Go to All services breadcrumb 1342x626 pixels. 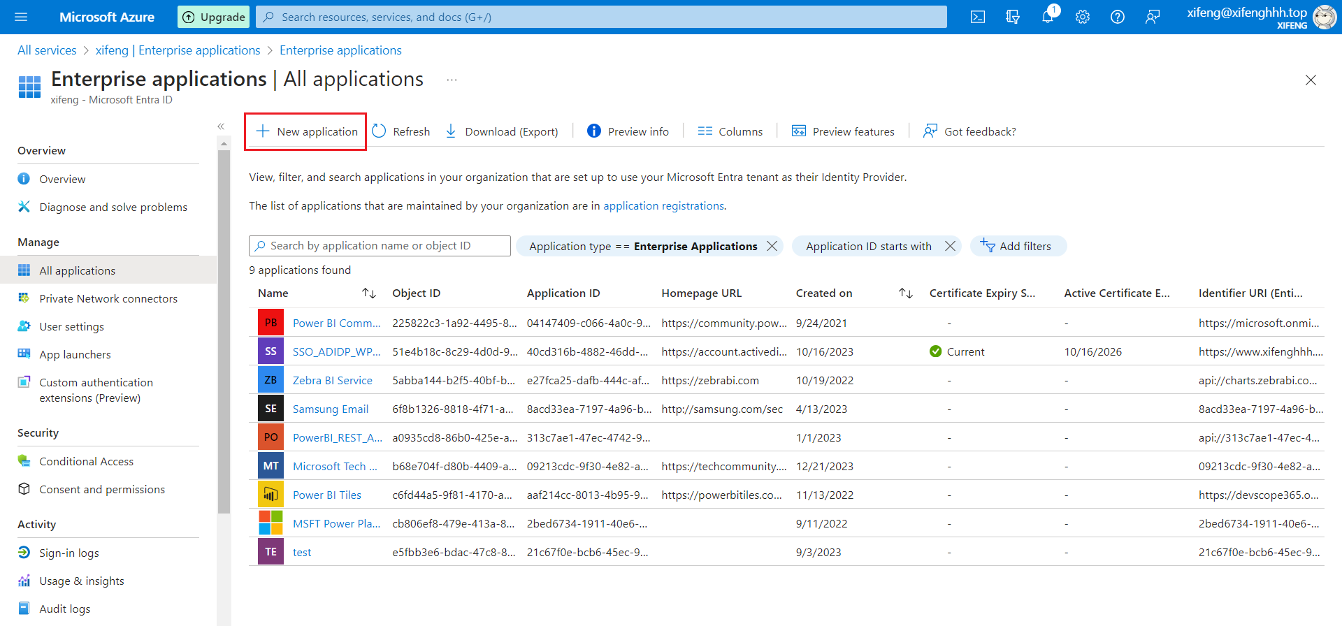click(47, 50)
